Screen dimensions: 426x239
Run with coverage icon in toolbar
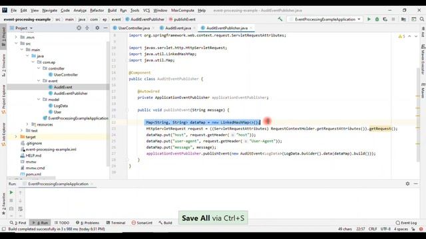pos(385,19)
